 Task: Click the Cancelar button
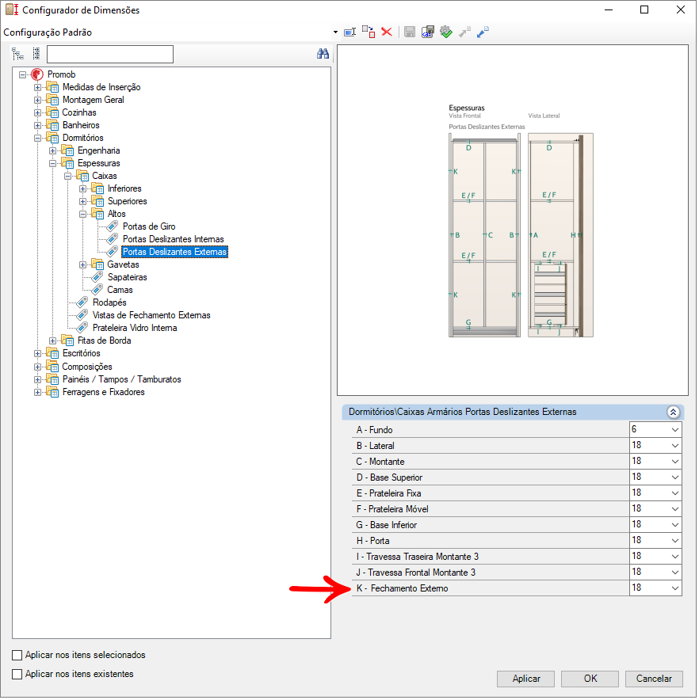pos(654,679)
